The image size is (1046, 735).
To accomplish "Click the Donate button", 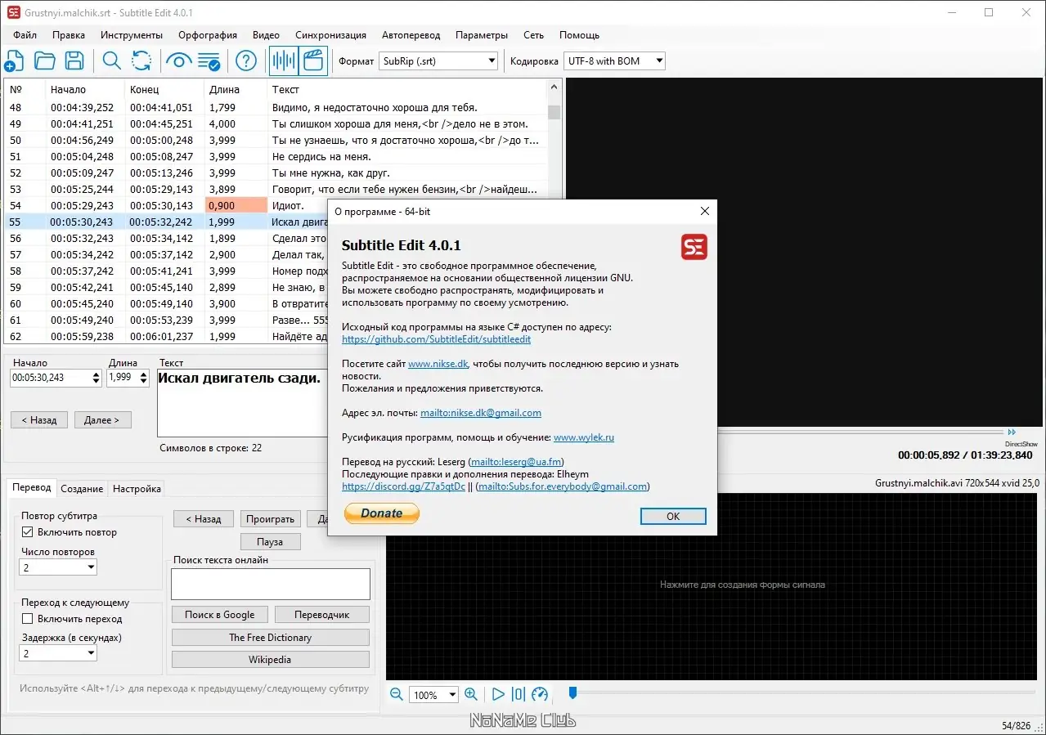I will pyautogui.click(x=382, y=513).
